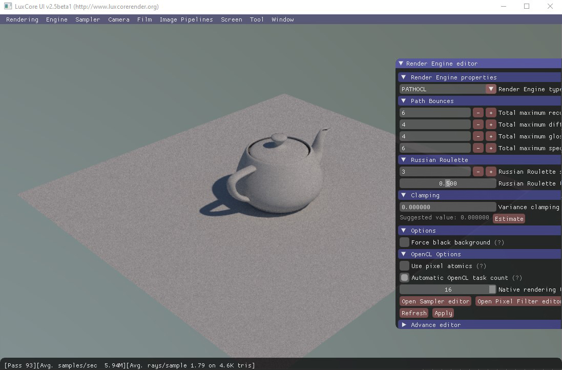Increase Russian Roulette depth value
562x370 pixels.
(490, 172)
